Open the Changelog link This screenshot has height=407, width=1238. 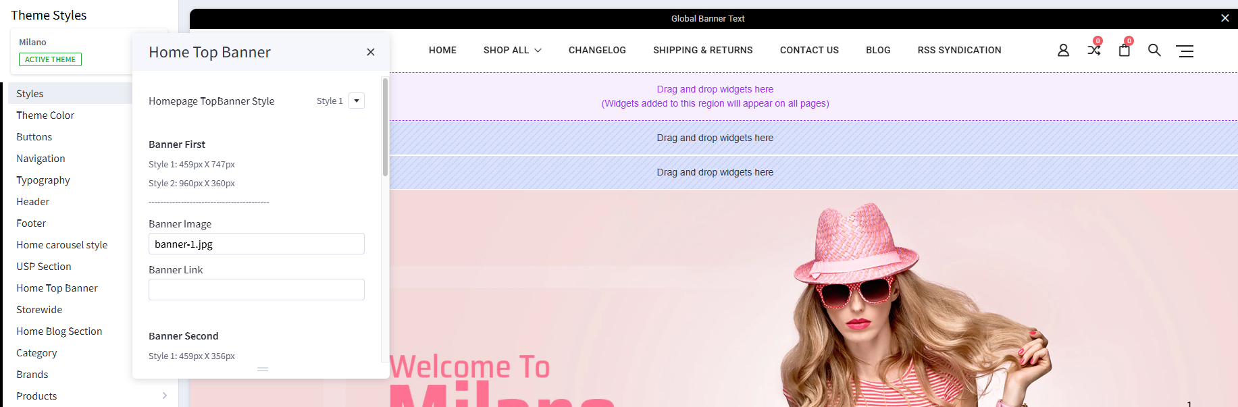597,50
